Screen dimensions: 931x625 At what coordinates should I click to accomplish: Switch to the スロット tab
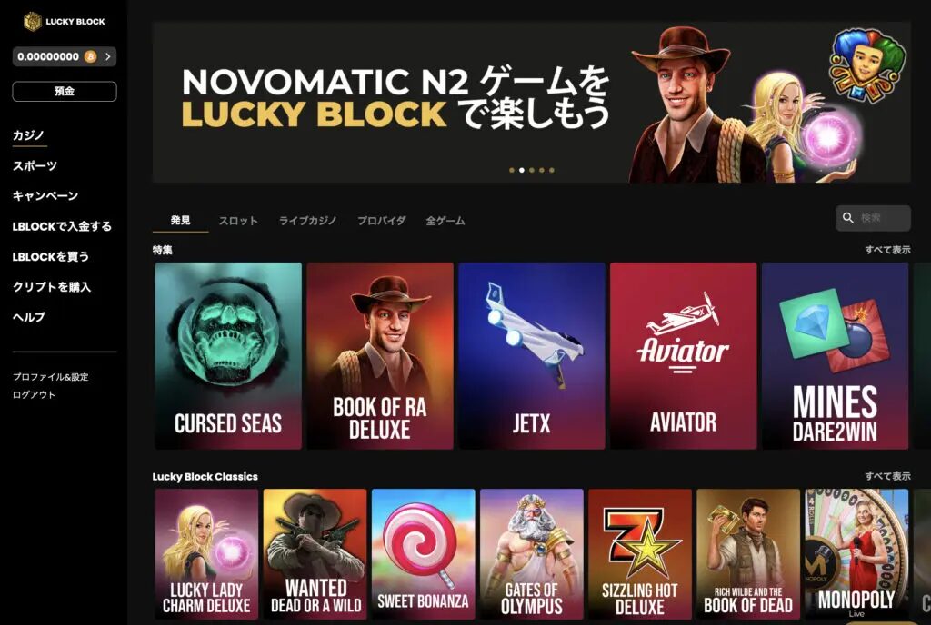(238, 221)
